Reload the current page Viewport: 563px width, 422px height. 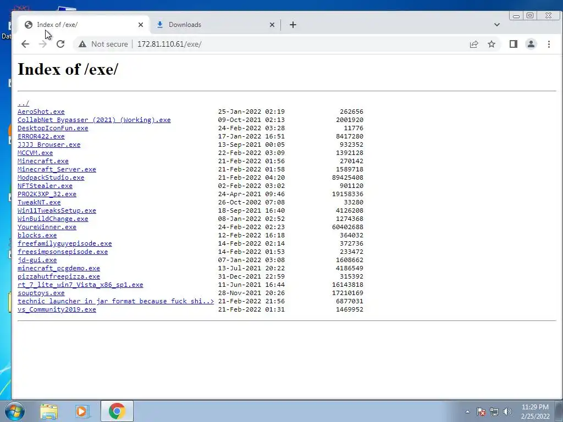(x=60, y=44)
